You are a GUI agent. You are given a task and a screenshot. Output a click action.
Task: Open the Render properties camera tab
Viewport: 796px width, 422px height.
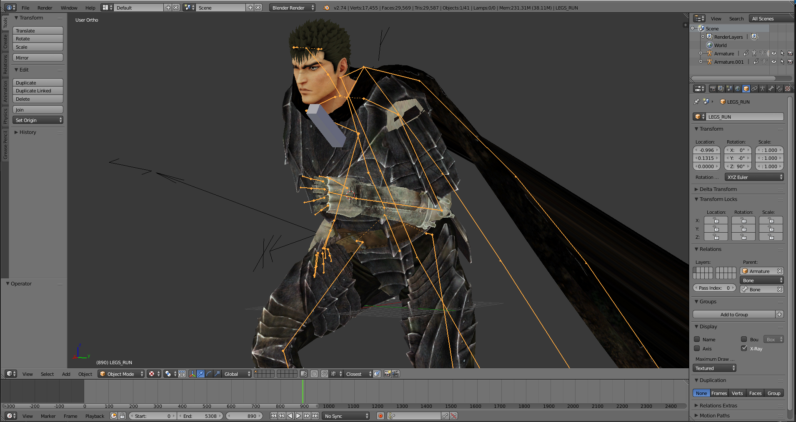(713, 89)
